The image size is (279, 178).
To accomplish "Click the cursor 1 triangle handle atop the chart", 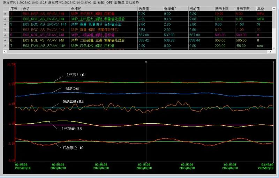I will (146, 62).
